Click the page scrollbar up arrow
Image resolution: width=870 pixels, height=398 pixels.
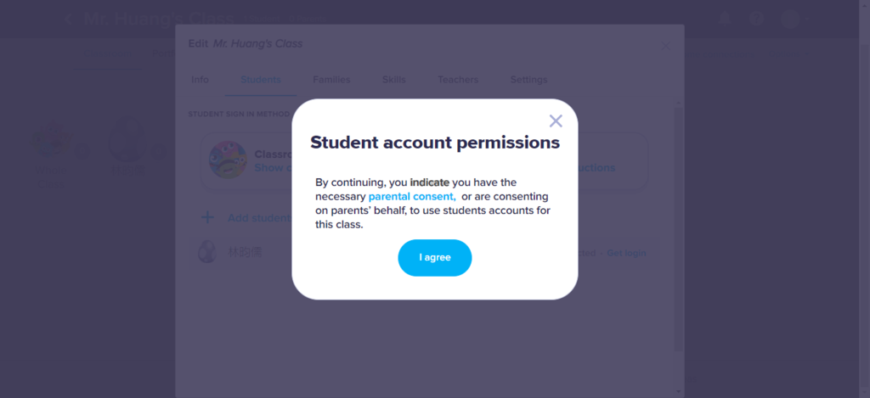pos(865,4)
